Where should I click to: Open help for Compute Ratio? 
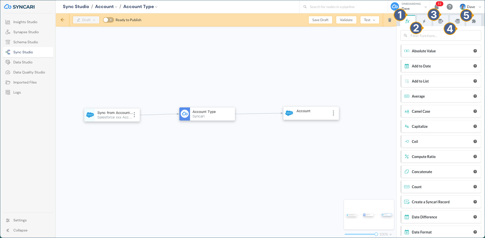475,156
